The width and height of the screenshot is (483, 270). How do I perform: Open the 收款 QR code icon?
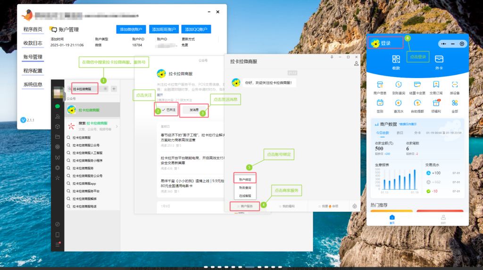pyautogui.click(x=396, y=59)
